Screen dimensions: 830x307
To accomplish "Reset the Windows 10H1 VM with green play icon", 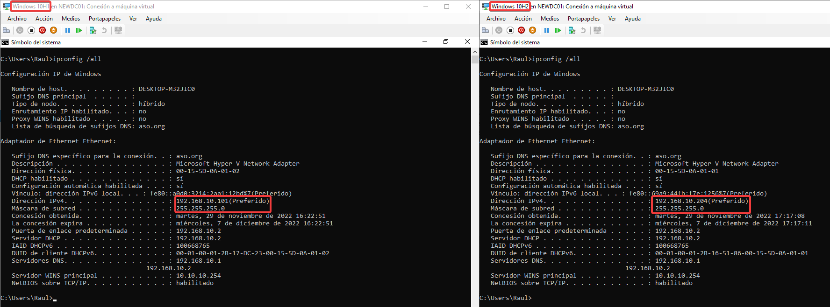I will (79, 30).
